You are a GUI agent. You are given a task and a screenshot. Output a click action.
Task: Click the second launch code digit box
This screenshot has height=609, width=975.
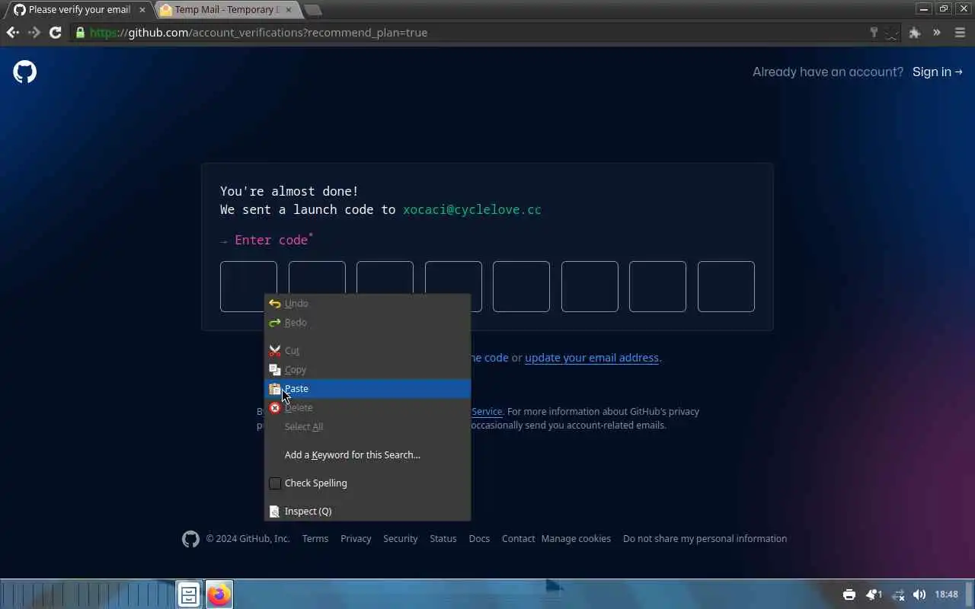click(x=317, y=277)
